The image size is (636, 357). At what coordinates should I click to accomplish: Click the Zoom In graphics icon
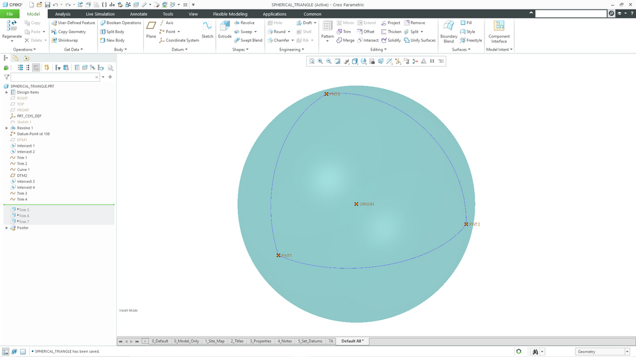[x=320, y=61]
